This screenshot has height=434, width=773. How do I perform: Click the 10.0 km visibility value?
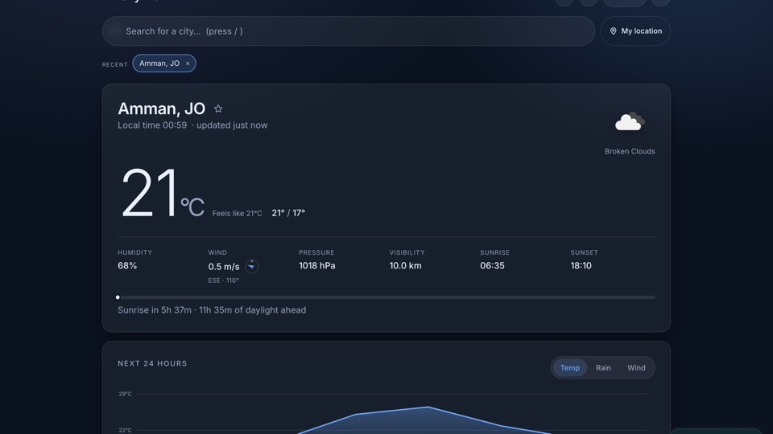coord(405,266)
